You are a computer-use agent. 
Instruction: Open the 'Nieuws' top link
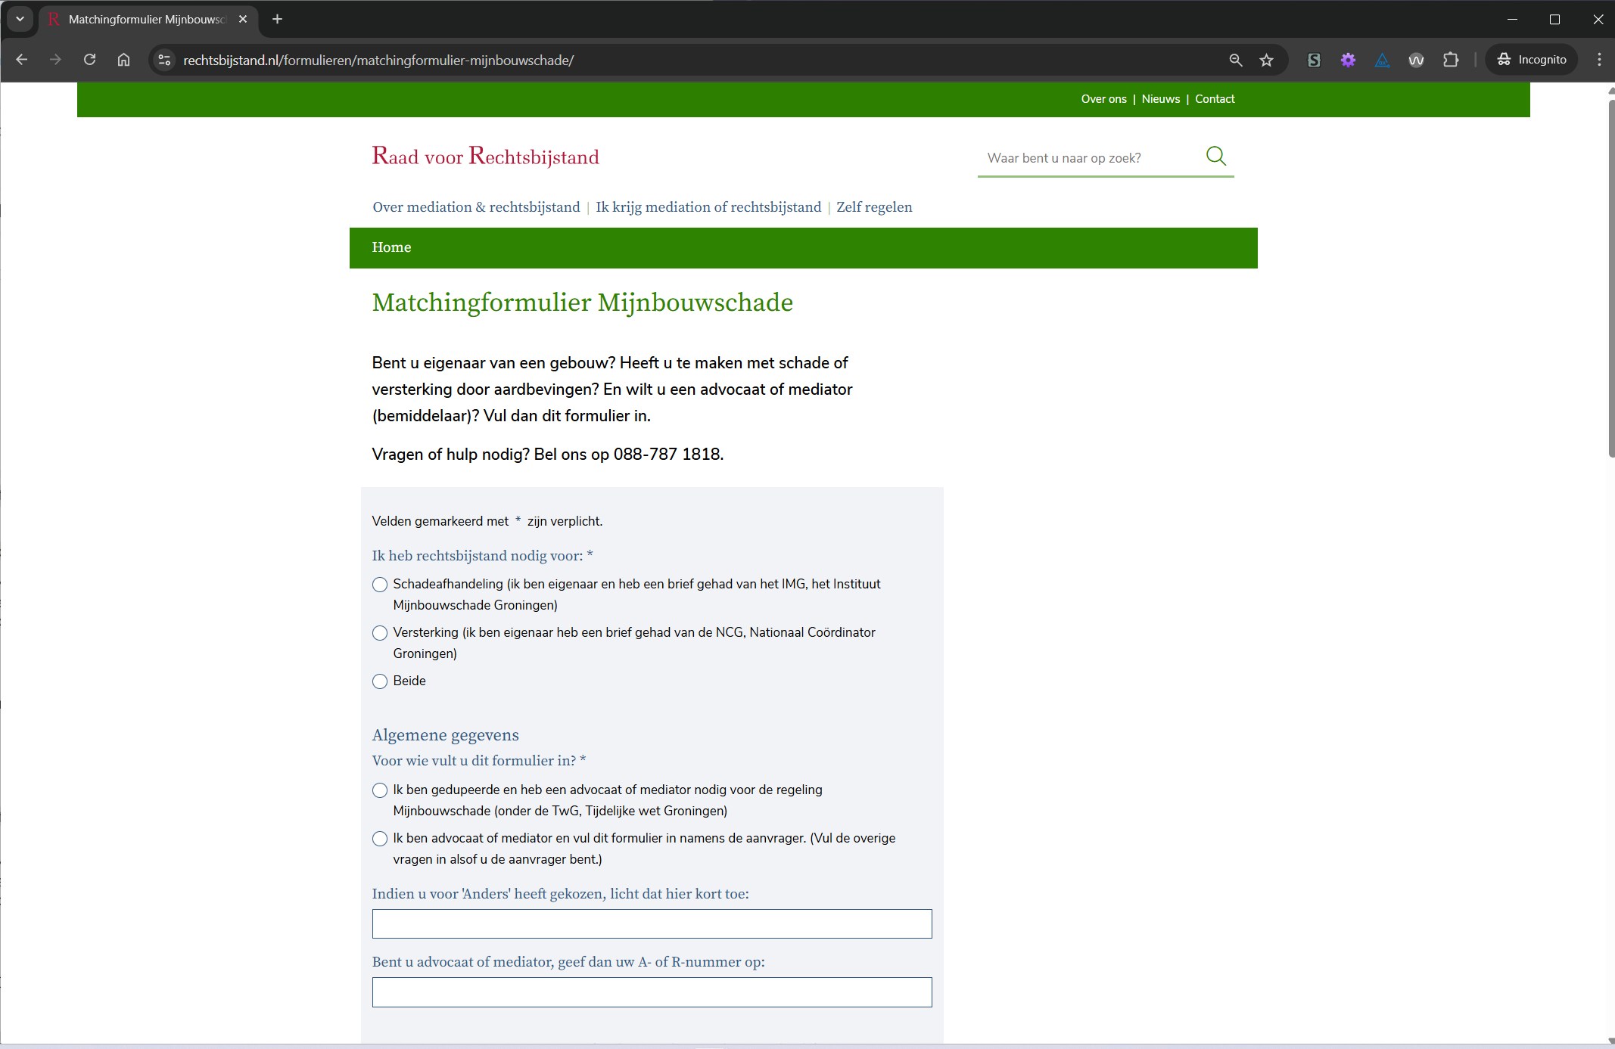click(x=1161, y=99)
